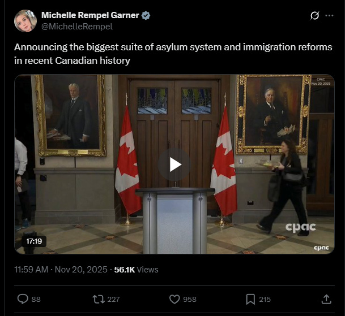Image resolution: width=345 pixels, height=316 pixels.
Task: Click the 227 reposts count
Action: point(113,299)
